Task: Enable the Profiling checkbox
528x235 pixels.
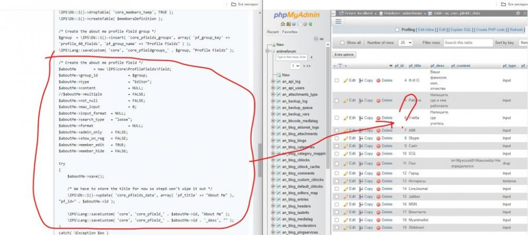Action: point(397,30)
